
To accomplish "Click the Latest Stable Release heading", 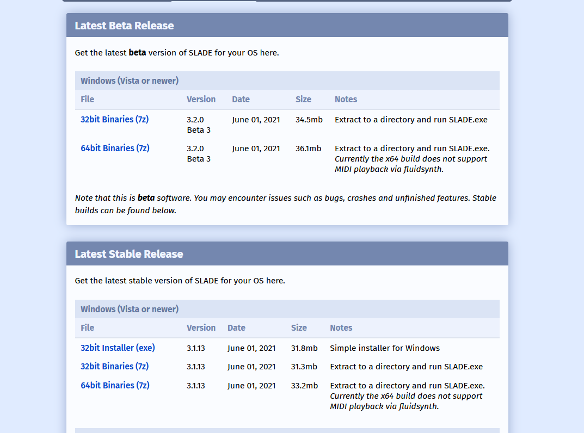I will point(129,254).
